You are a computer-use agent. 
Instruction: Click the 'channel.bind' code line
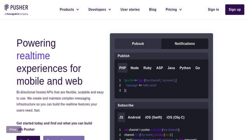pos(148,135)
